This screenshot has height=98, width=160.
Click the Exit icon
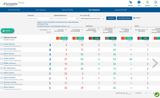click(x=156, y=2)
